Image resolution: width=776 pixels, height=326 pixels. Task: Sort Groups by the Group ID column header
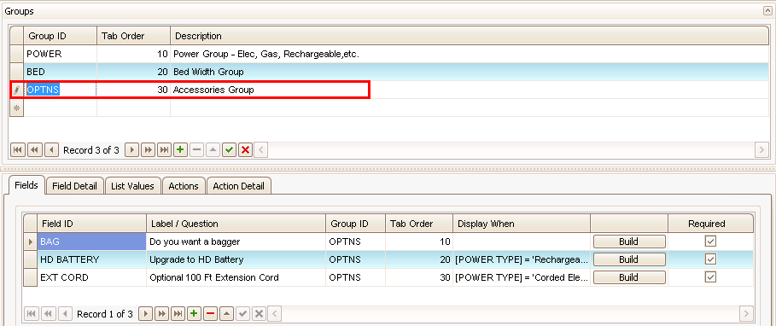click(x=60, y=36)
